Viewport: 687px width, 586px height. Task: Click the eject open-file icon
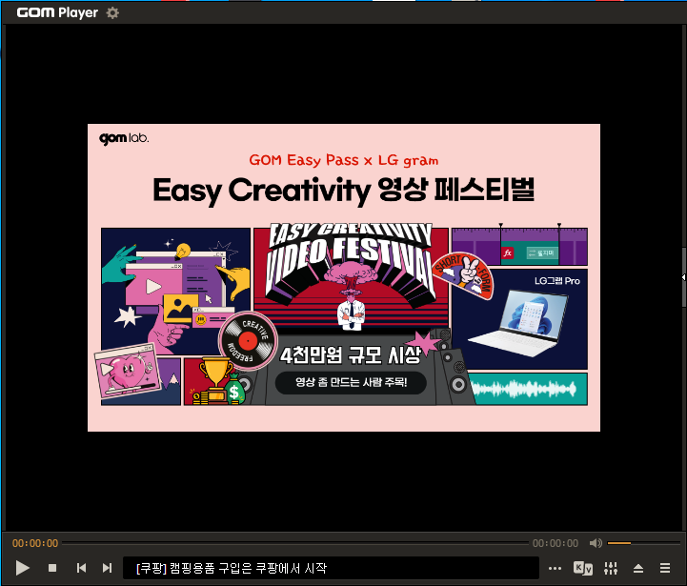click(x=638, y=569)
